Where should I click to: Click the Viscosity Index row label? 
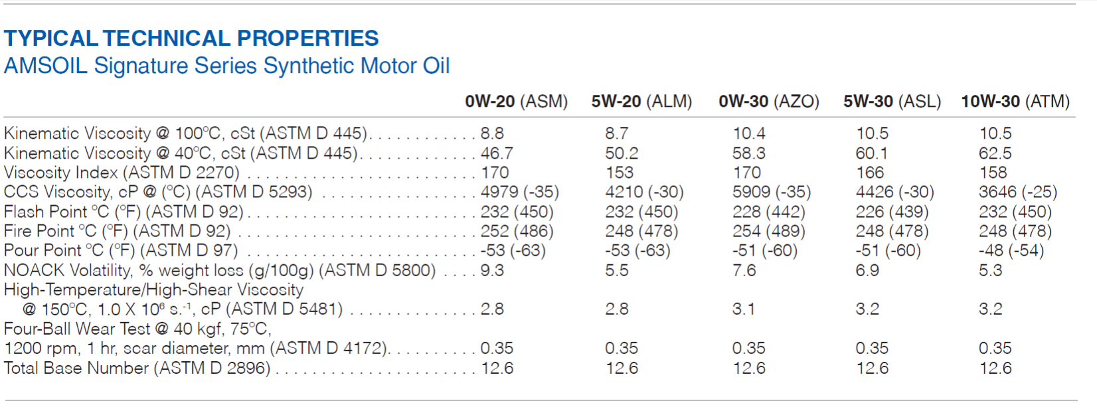point(122,173)
